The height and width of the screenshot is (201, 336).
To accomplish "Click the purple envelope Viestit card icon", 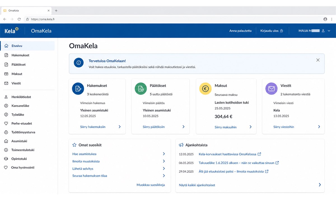I will [271, 89].
